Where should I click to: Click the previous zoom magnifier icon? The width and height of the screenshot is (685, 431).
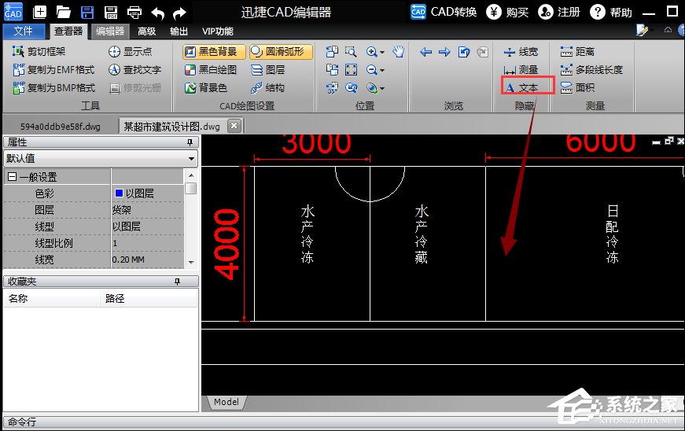tap(351, 88)
